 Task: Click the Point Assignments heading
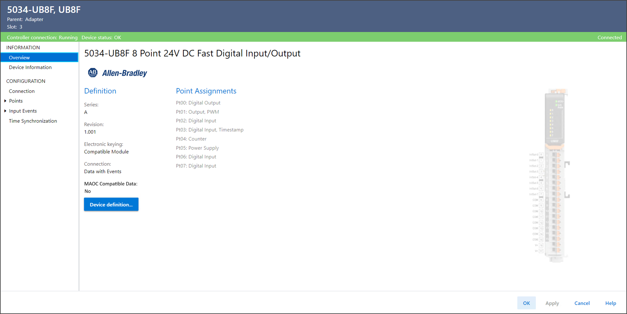coord(206,91)
